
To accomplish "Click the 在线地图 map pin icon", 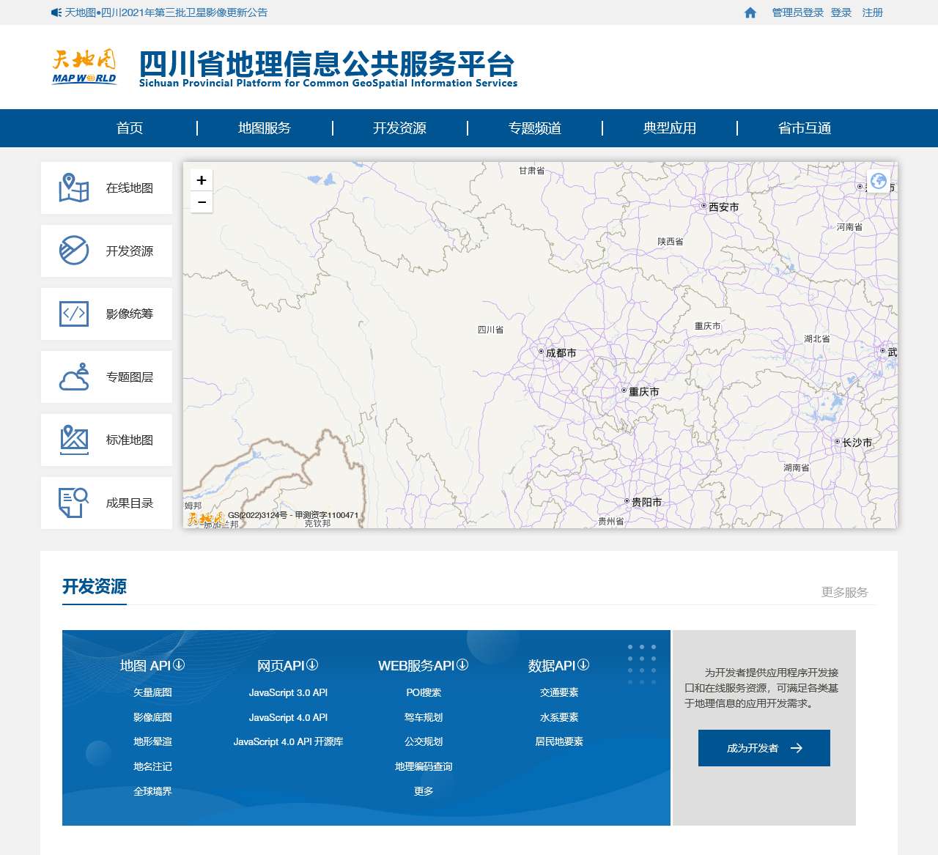I will 73,188.
